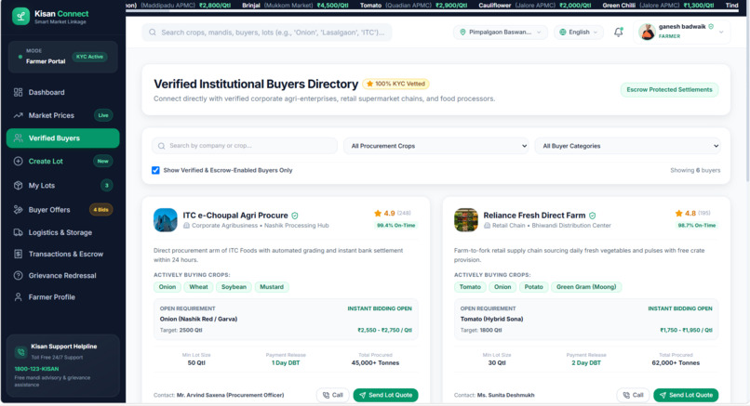Open the Pimpalgaon Baswant location dropdown
This screenshot has width=750, height=406.
(501, 32)
